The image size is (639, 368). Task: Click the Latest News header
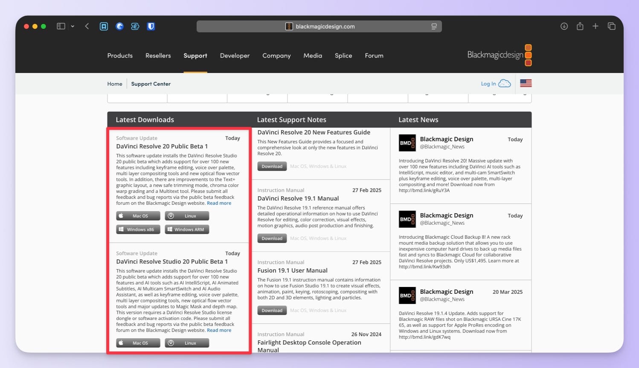(x=418, y=120)
